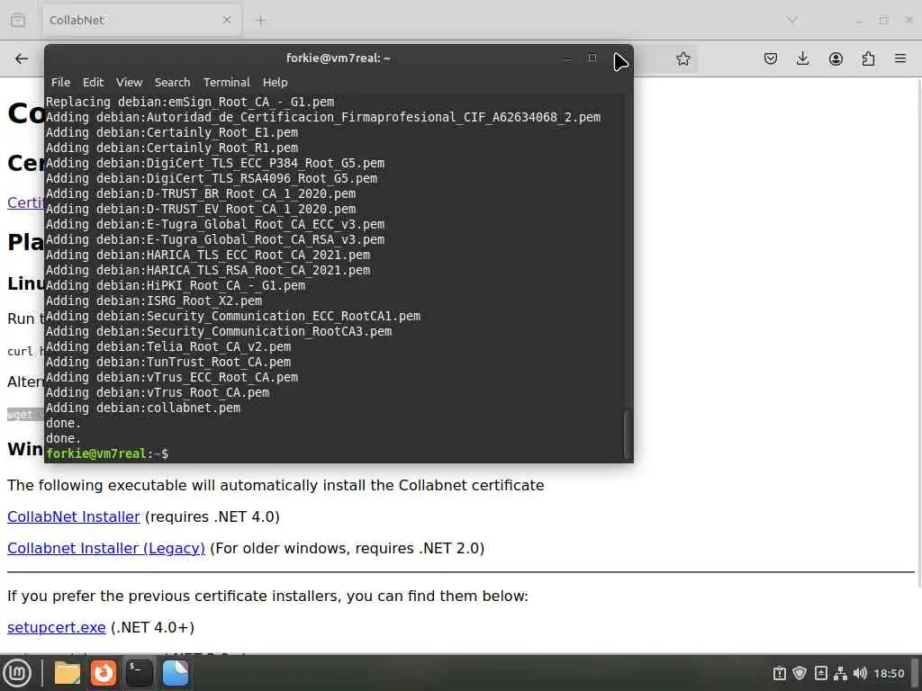Open the browser extensions icon
The width and height of the screenshot is (922, 691).
(868, 58)
